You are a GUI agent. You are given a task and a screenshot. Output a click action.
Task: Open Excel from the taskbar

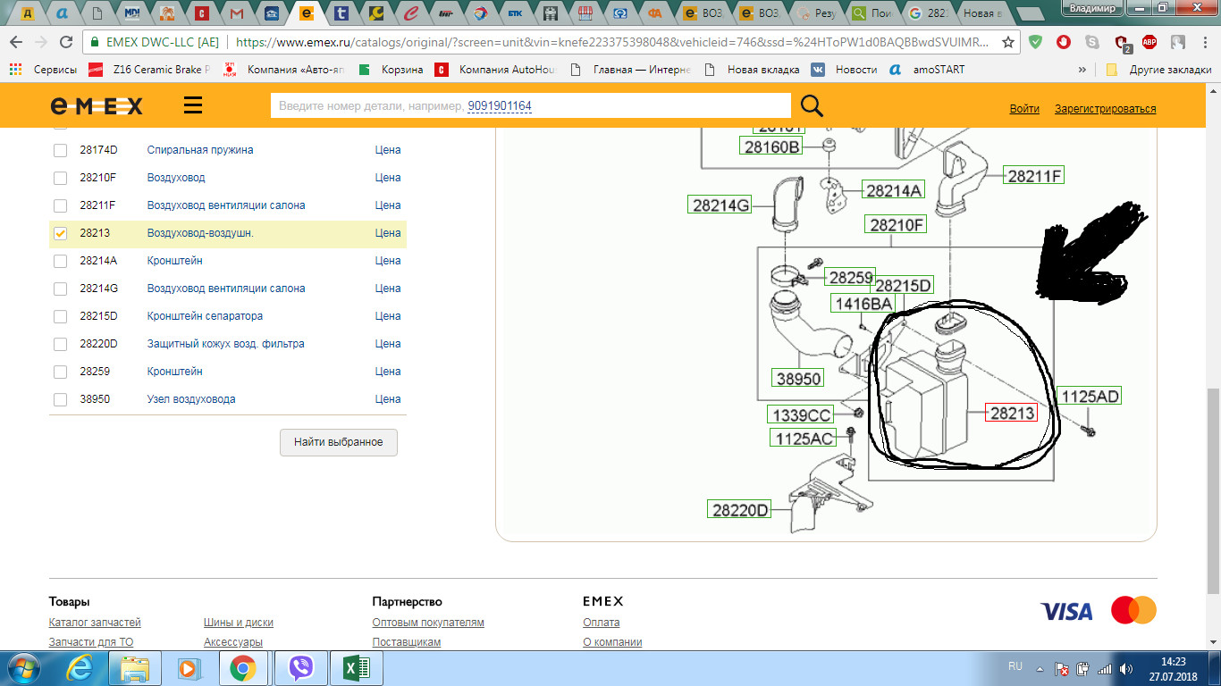click(349, 668)
